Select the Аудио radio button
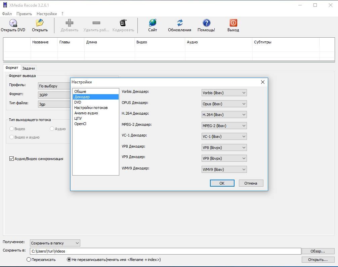The image size is (338, 267). click(52, 128)
